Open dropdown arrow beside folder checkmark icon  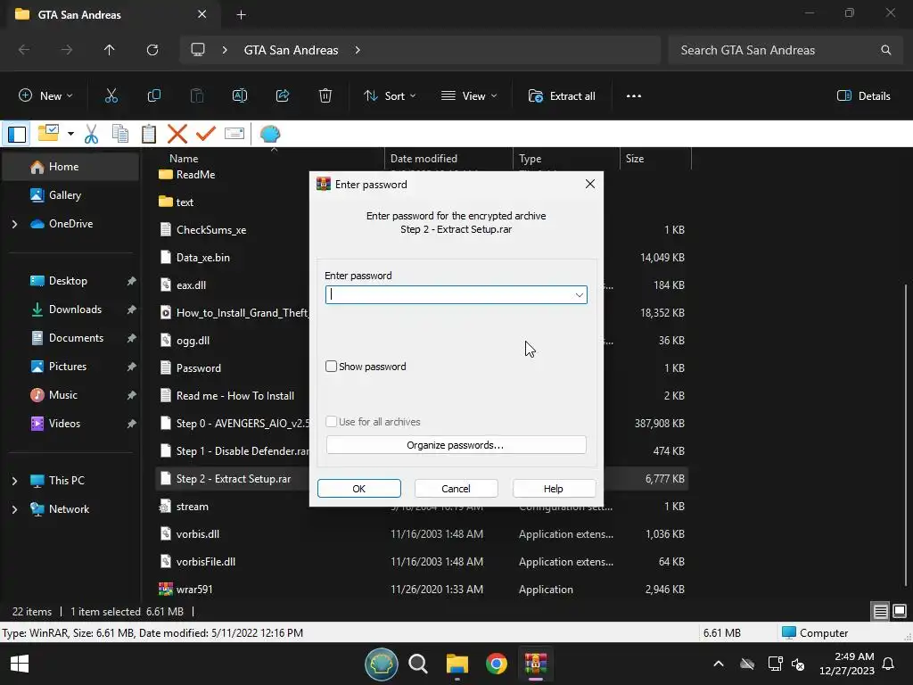coord(70,134)
